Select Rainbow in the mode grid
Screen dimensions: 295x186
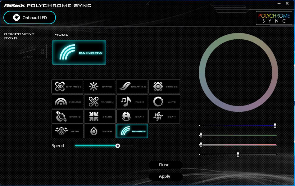click(x=132, y=131)
